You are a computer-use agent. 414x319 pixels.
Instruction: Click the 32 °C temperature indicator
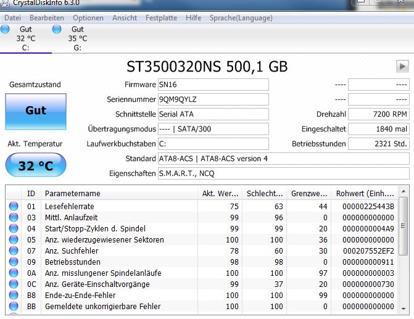pos(36,165)
